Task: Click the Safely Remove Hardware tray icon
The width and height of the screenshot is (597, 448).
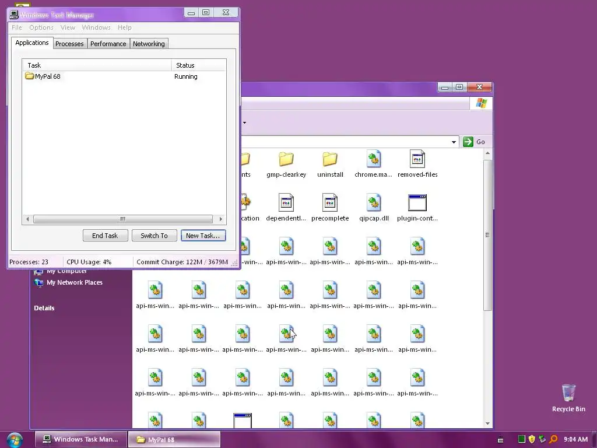Action: (542, 439)
